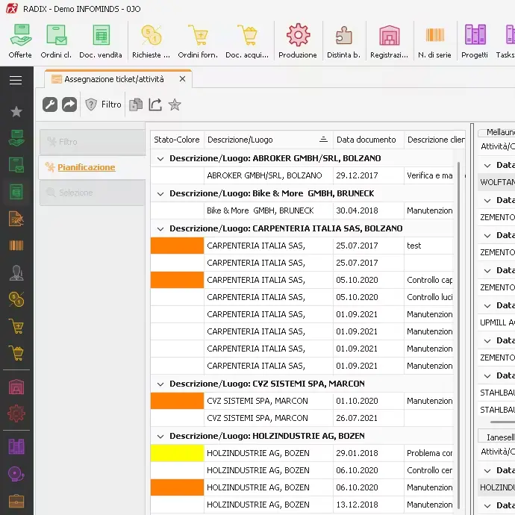515x515 pixels.
Task: Open Ordini forn. cart icon
Action: pyautogui.click(x=198, y=41)
